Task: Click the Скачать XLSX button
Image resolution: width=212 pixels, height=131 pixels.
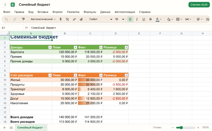Action: [199, 5]
